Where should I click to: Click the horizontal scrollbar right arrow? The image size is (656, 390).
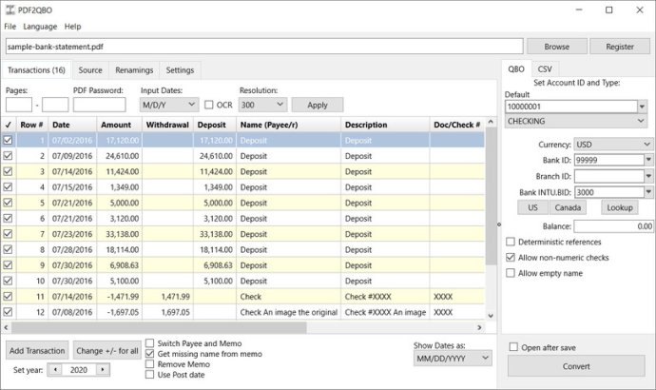(x=479, y=327)
